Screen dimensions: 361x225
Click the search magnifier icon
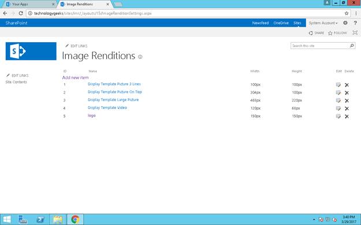(x=352, y=46)
